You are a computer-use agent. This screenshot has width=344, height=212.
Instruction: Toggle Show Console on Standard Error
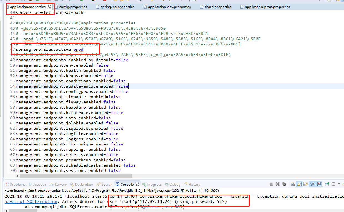(318, 184)
